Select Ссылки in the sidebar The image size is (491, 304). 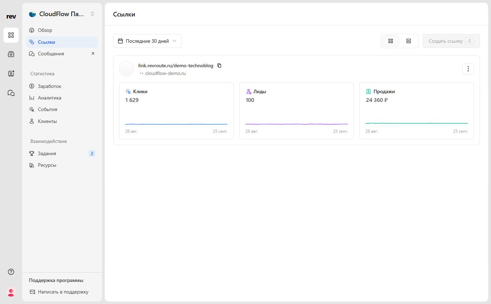coord(62,42)
